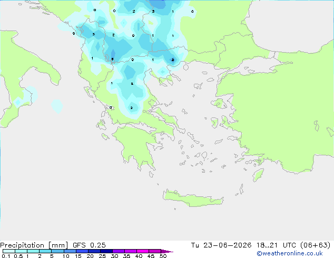Click the 'Tu 23-06-2026' date text

point(221,245)
